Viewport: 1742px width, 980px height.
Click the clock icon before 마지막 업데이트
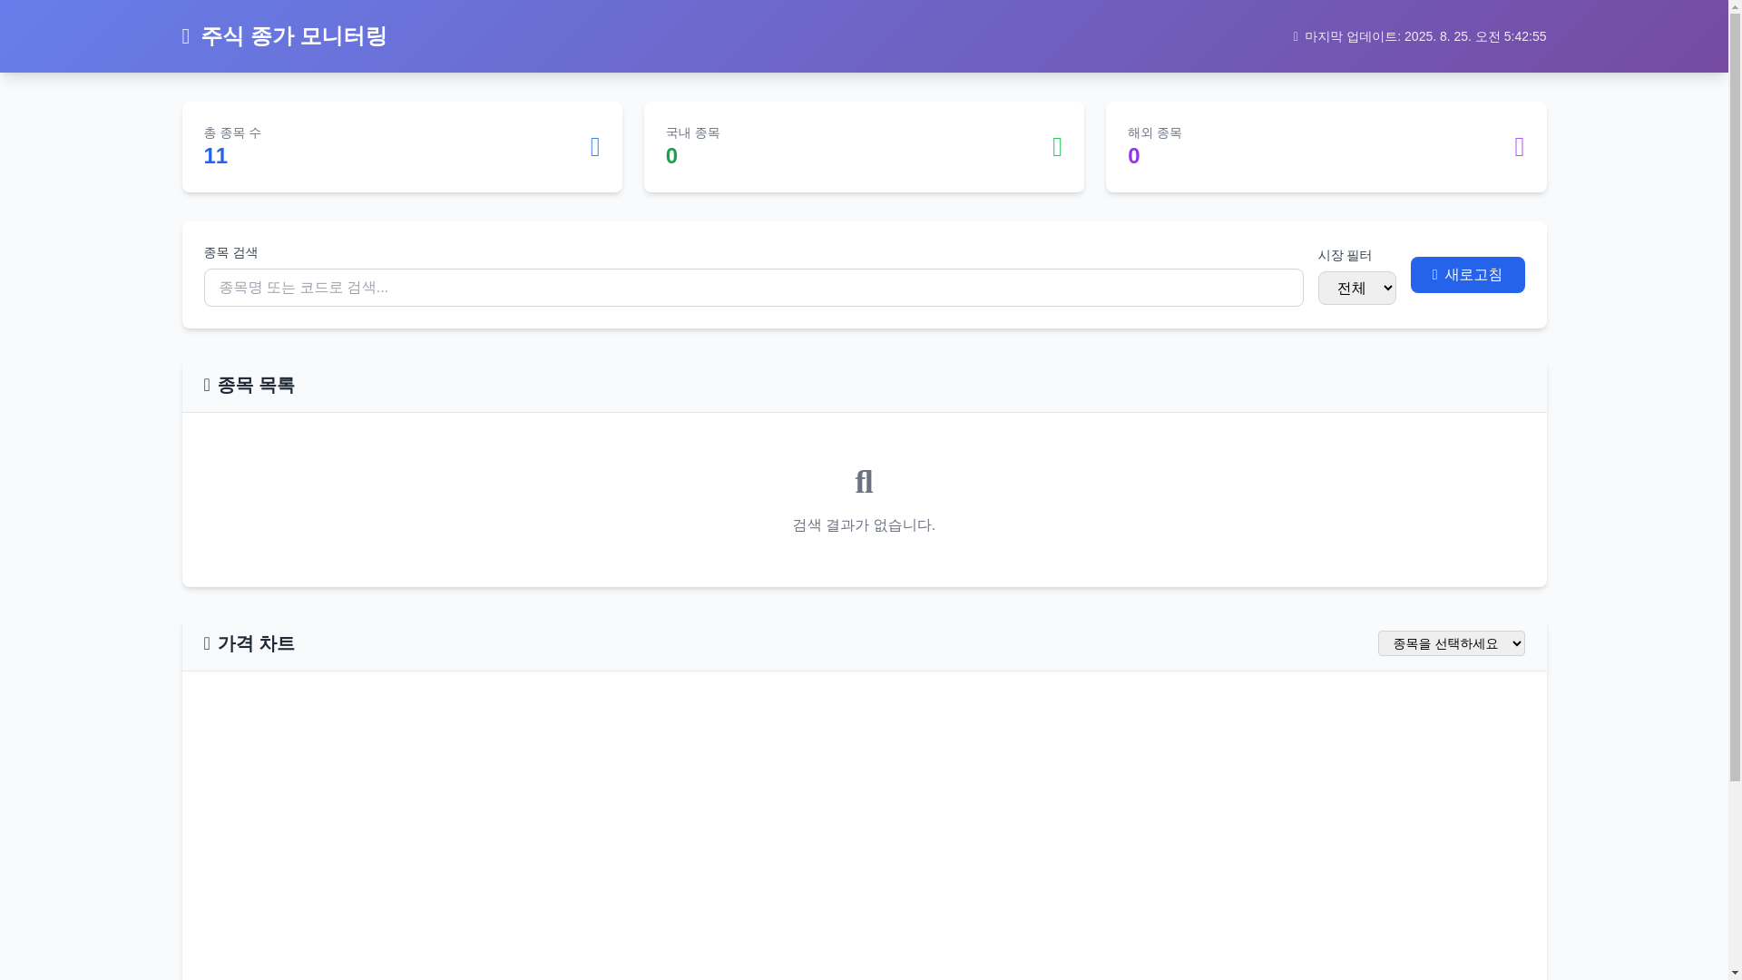(x=1296, y=37)
